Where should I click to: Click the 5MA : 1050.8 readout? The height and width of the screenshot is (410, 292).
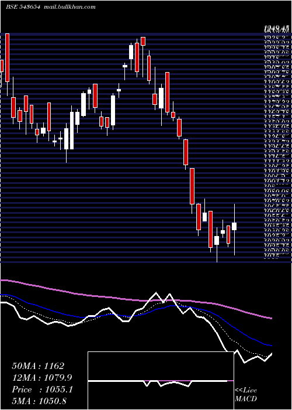tap(39, 401)
